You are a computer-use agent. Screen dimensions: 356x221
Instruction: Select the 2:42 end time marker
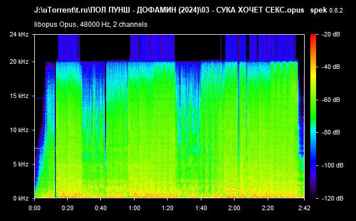(x=304, y=208)
